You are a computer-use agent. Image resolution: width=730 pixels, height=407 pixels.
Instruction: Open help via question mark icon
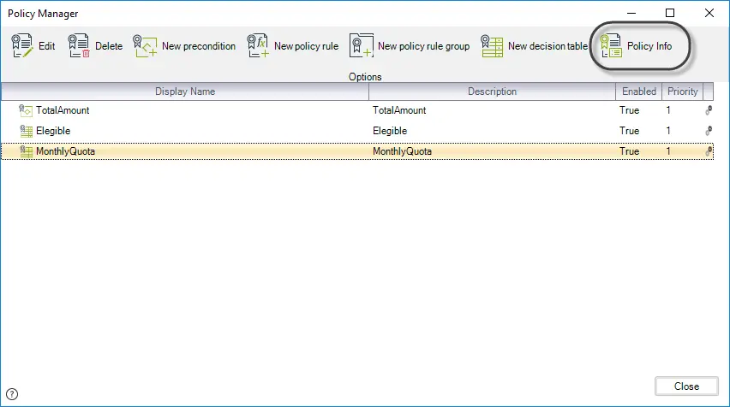[12, 394]
